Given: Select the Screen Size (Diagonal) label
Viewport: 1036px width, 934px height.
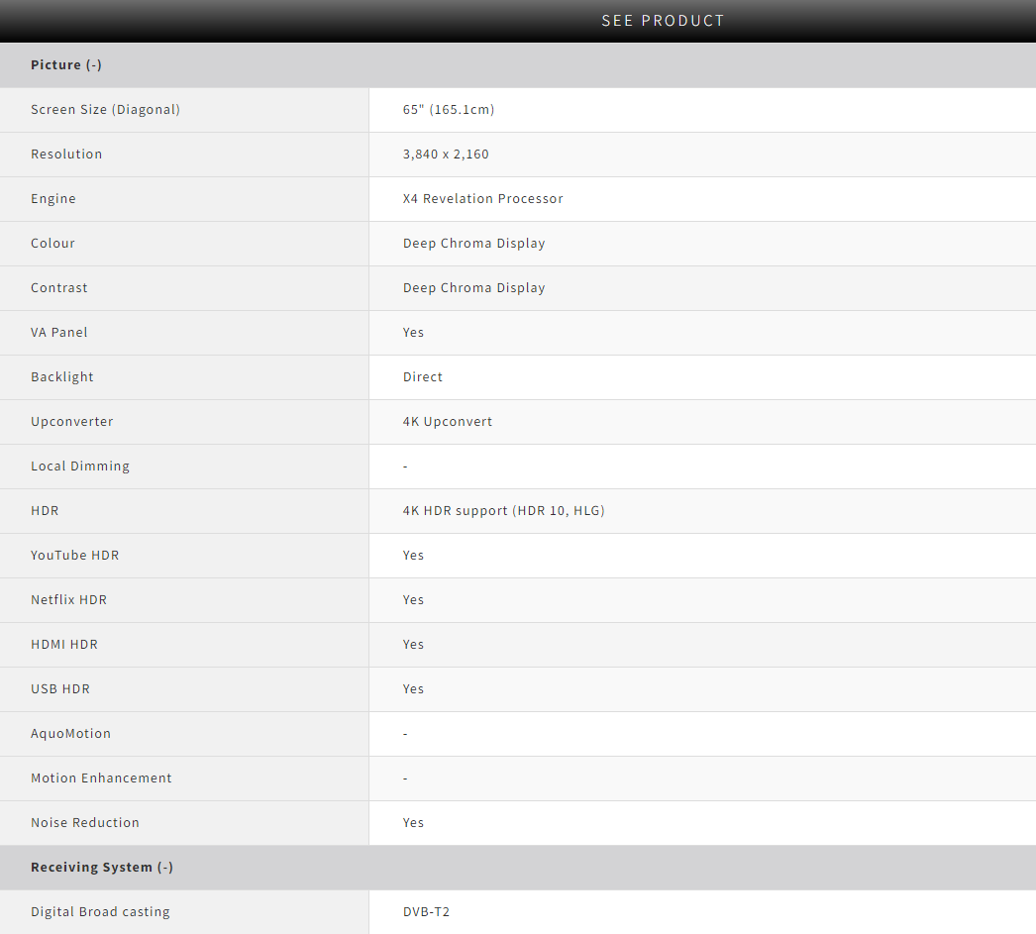Looking at the screenshot, I should point(105,110).
